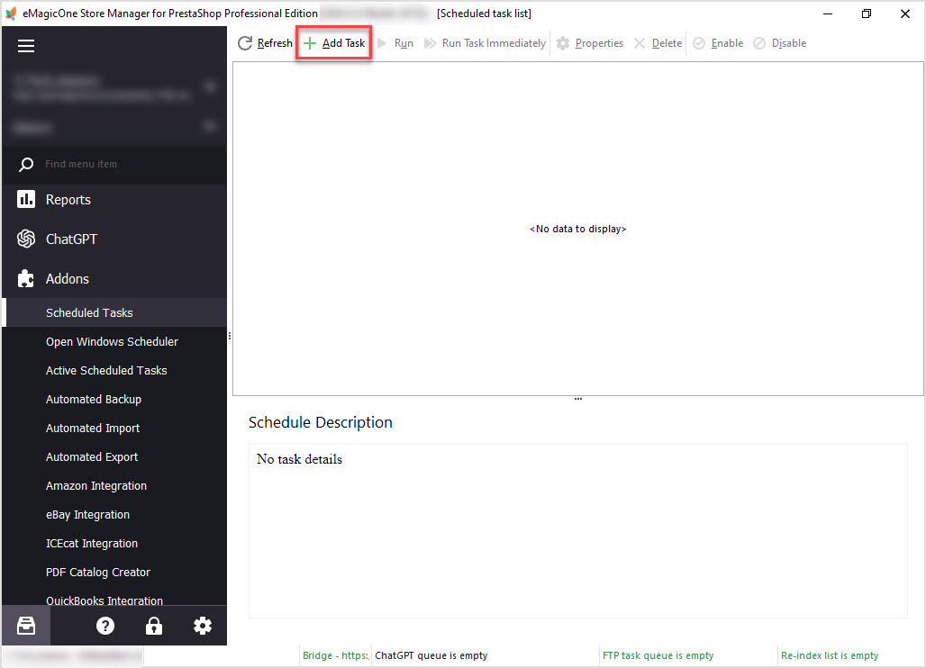Click the vertical sidebar splitter handle

coord(229,336)
